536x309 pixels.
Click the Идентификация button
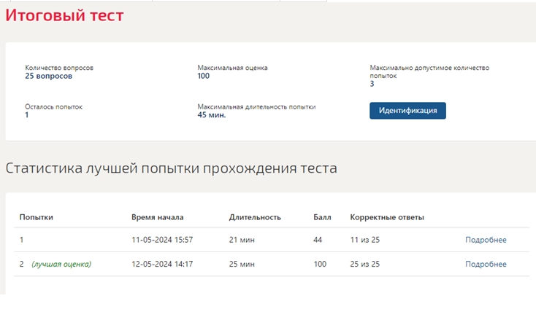(407, 111)
